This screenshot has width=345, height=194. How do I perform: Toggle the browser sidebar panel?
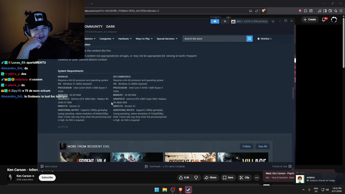pos(325,11)
